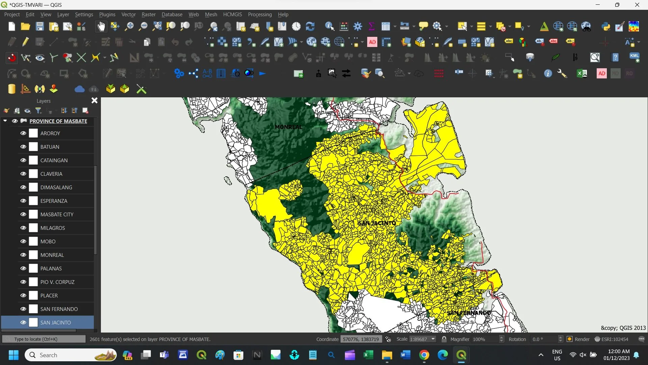Click the SAN JACINTO layer color swatch
The height and width of the screenshot is (365, 648).
click(33, 322)
